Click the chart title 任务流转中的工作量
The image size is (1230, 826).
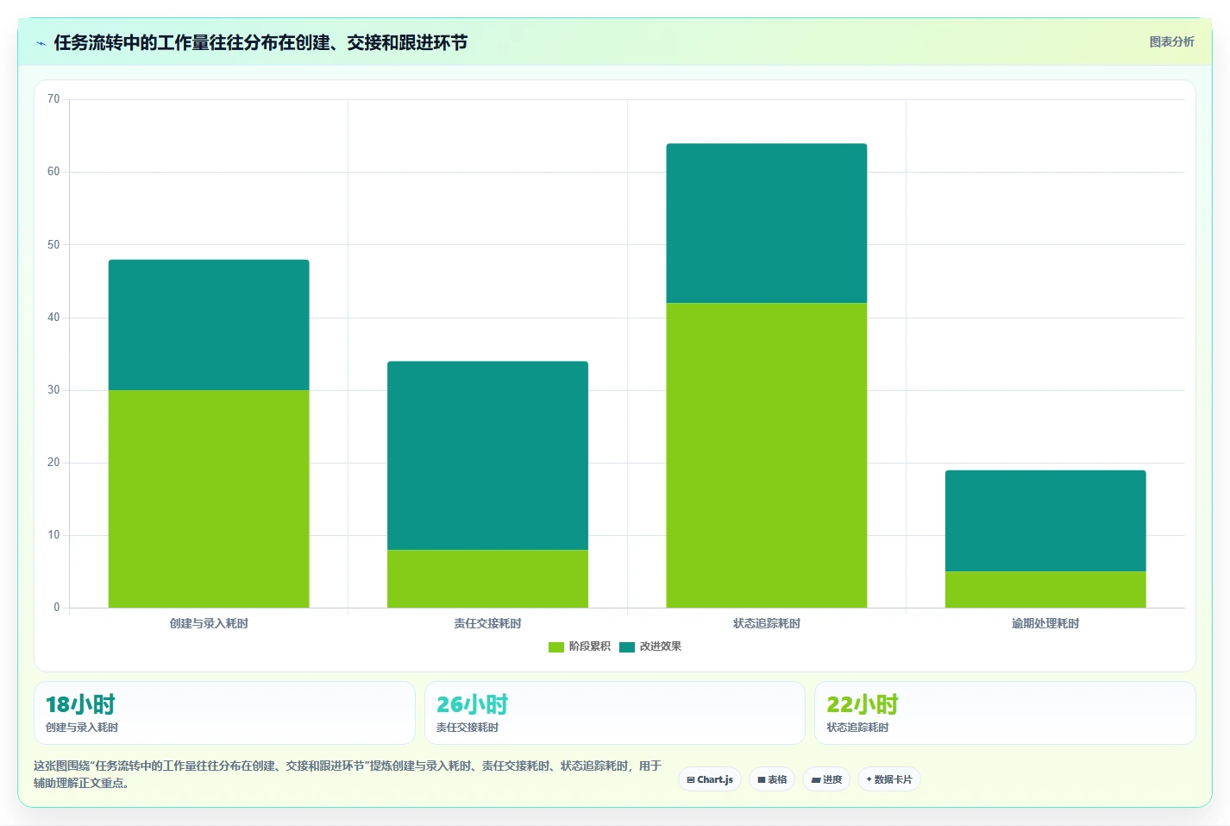pos(260,42)
